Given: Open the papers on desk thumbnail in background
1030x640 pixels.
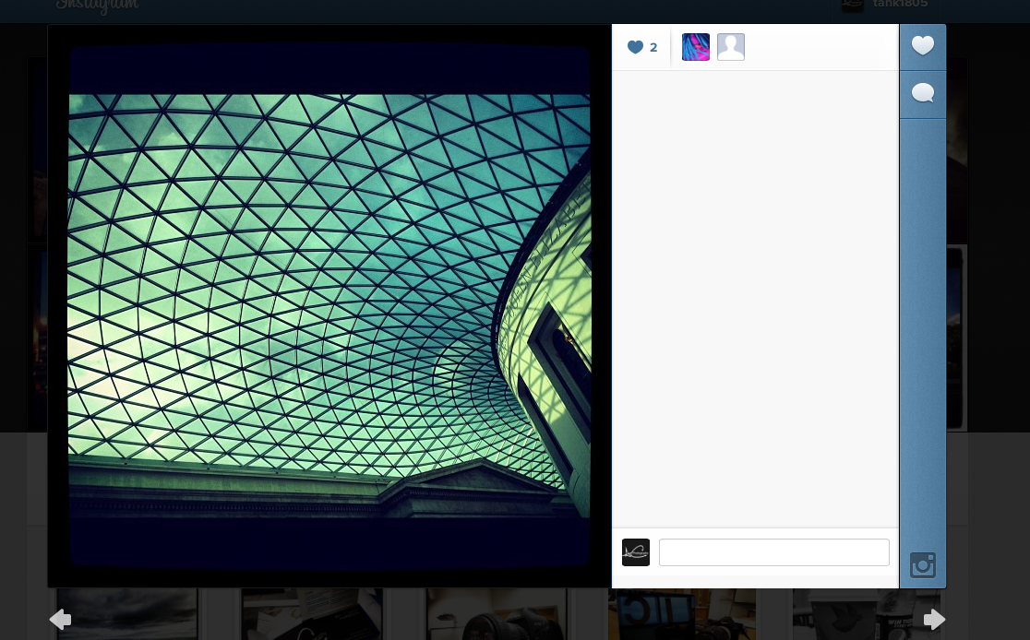Looking at the screenshot, I should [x=312, y=614].
